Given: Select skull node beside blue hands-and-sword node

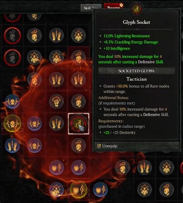Looking at the screenshot, I should click(x=34, y=145).
